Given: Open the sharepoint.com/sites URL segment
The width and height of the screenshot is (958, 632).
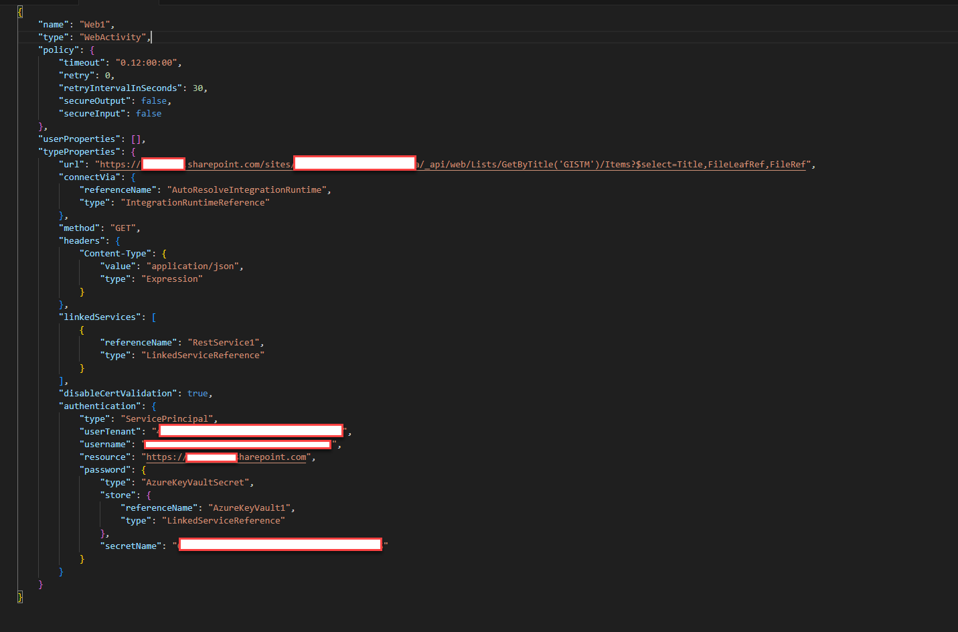Looking at the screenshot, I should 240,165.
